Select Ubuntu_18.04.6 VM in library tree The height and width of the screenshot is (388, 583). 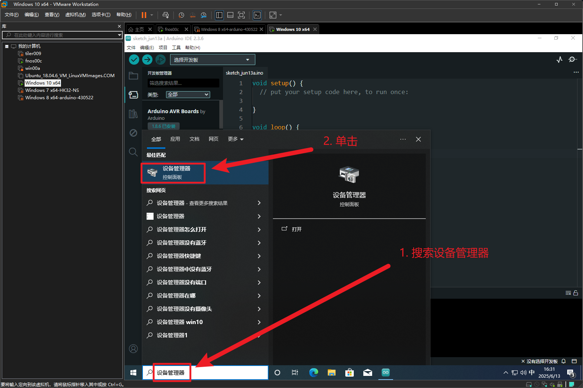(x=70, y=75)
